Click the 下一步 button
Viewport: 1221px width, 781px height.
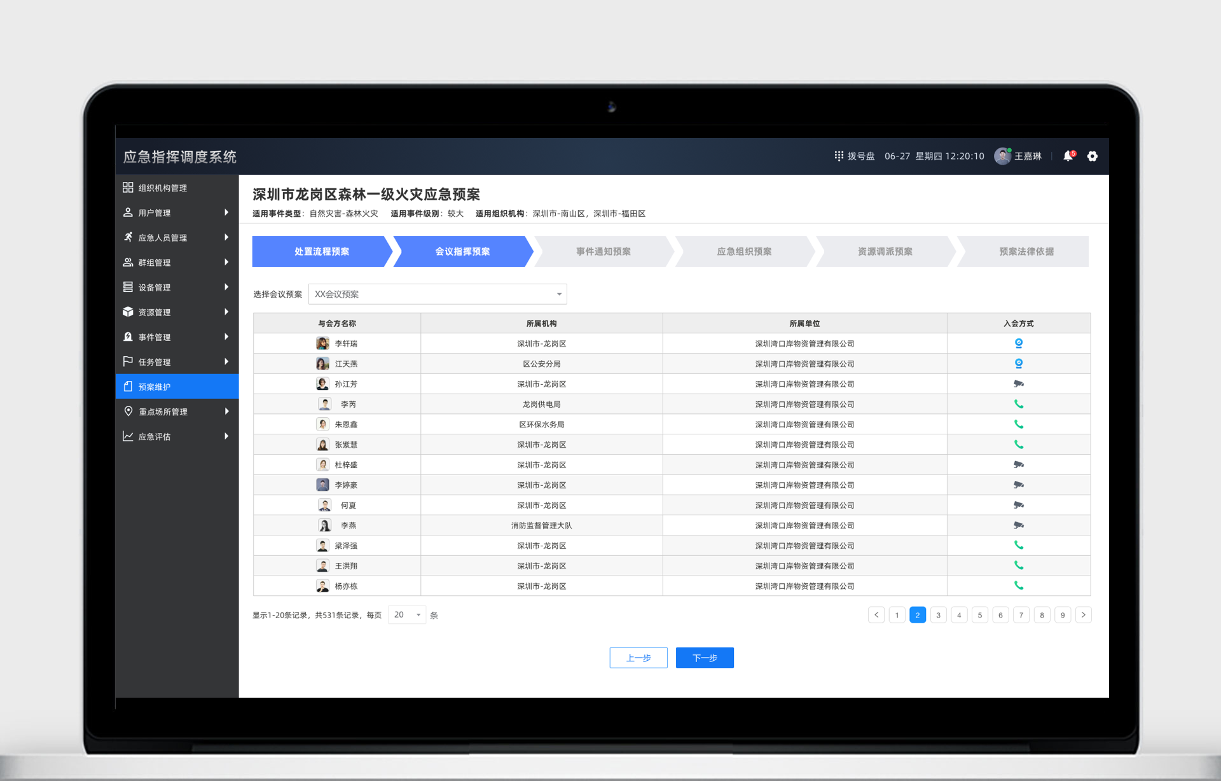point(704,658)
